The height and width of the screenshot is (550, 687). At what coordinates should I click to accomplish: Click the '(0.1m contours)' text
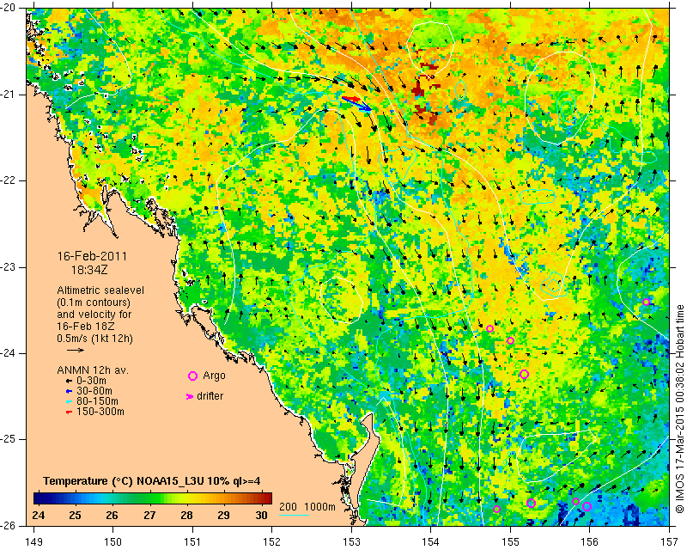tap(94, 302)
